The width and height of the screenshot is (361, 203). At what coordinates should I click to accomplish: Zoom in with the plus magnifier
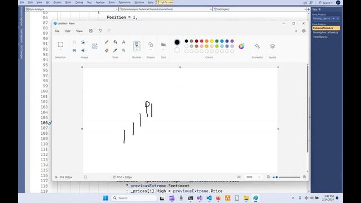pyautogui.click(x=305, y=177)
